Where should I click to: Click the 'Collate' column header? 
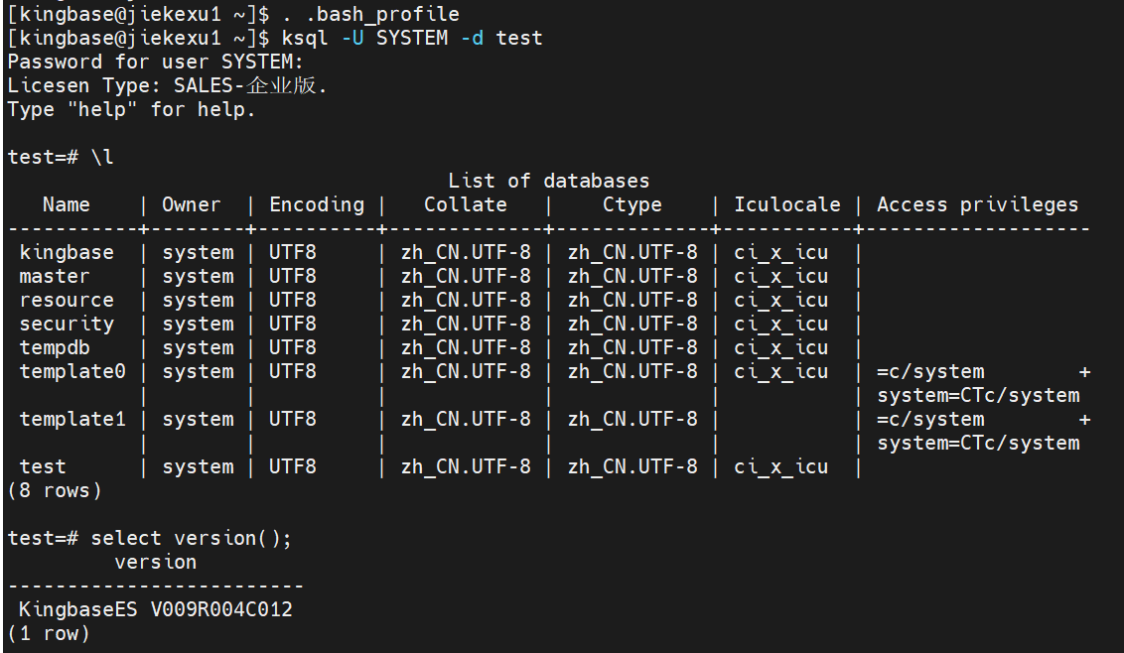click(x=465, y=204)
